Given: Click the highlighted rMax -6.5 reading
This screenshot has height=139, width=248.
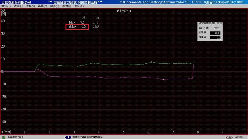Looking at the screenshot, I should 77,27.
